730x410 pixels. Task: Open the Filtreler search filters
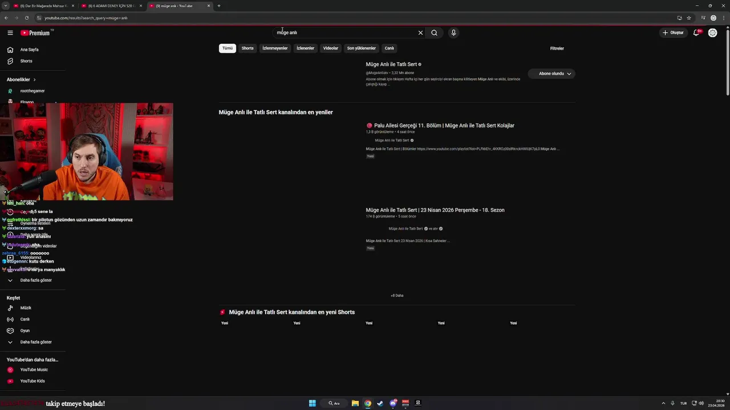557,48
